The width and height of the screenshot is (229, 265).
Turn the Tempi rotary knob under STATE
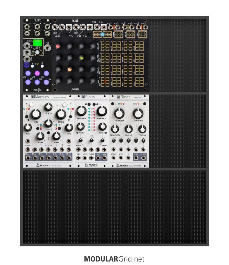pyautogui.click(x=37, y=52)
